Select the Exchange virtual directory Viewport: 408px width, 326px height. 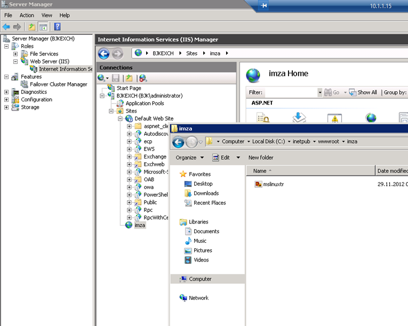[x=155, y=157]
